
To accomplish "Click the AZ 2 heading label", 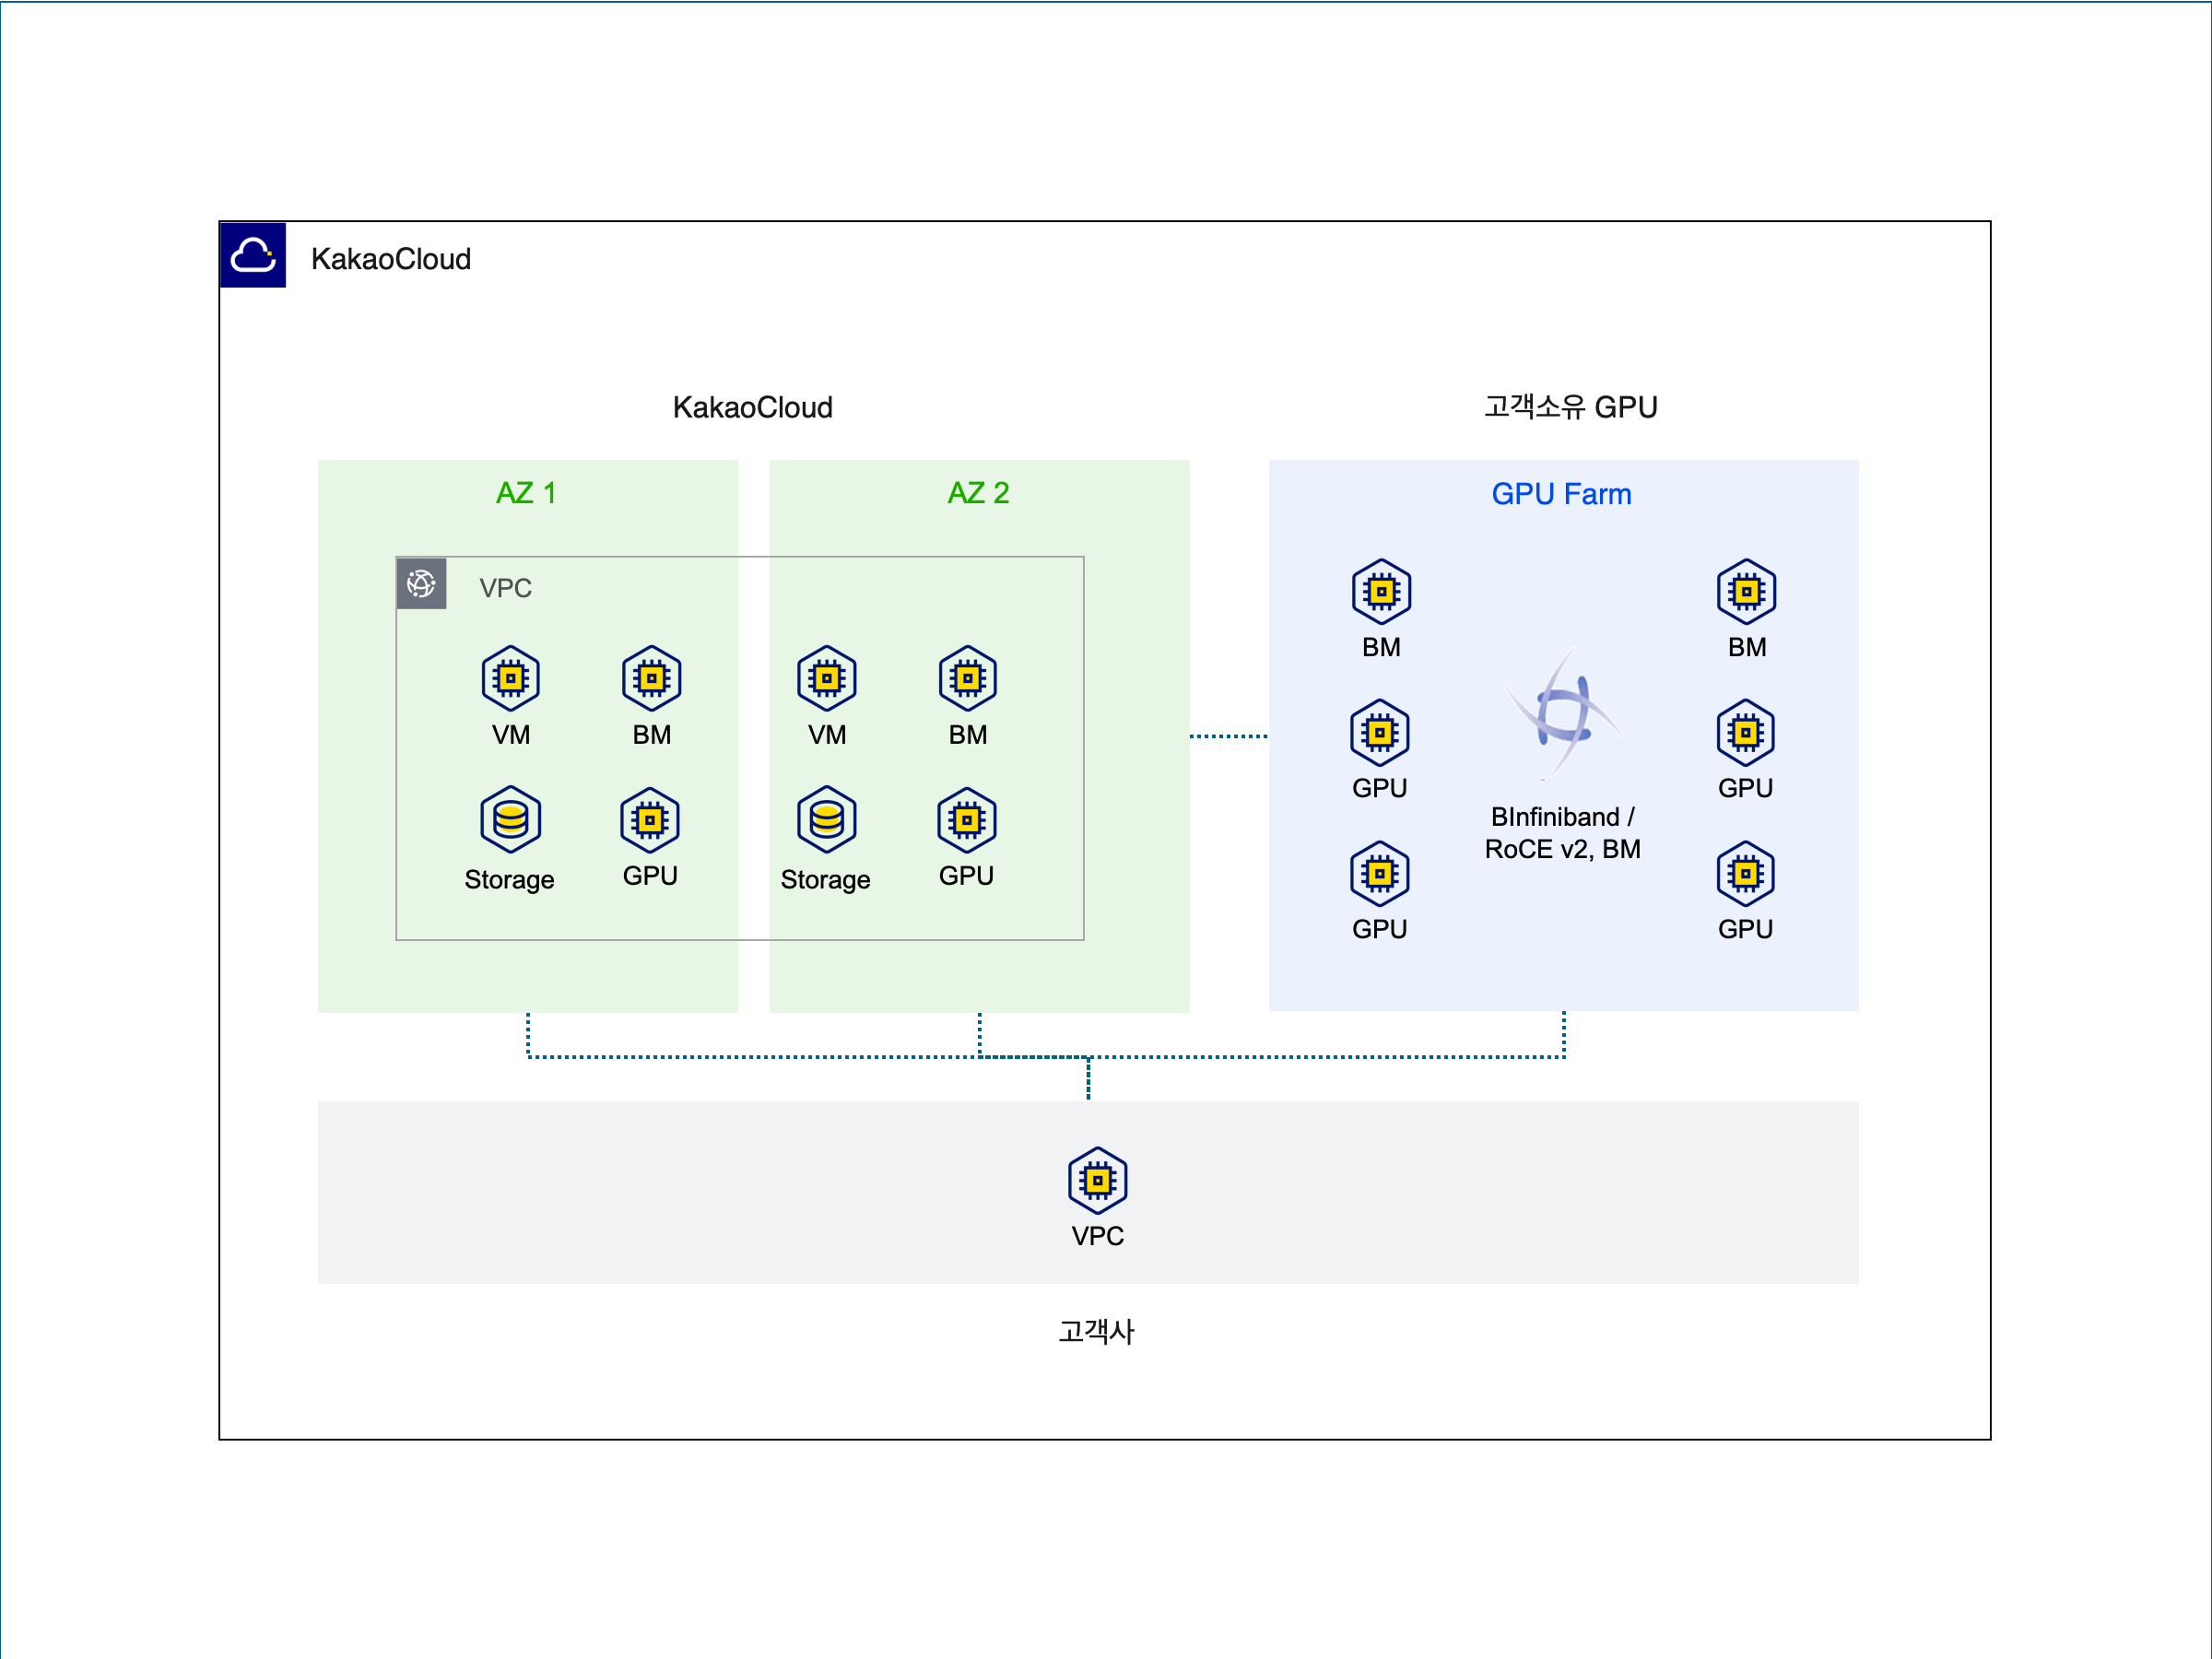I will click(x=978, y=493).
